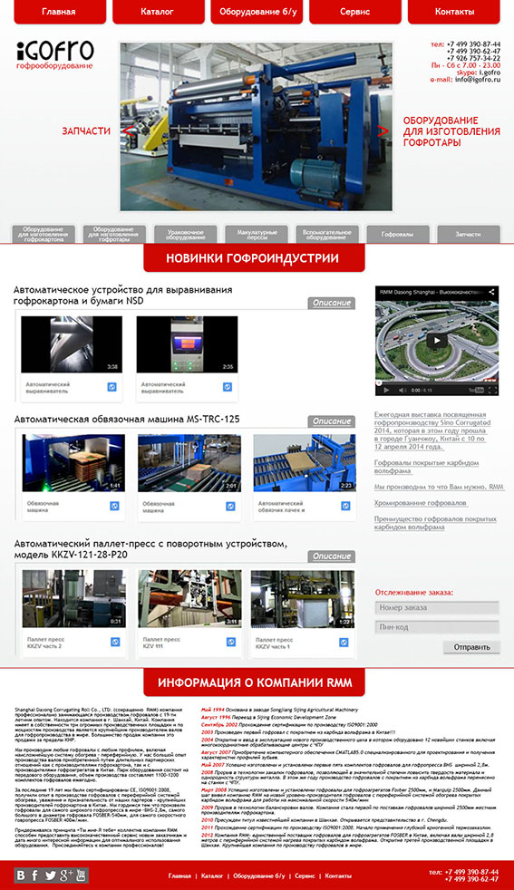Open the Twitter bird icon in footer
The height and width of the screenshot is (890, 514).
50,875
